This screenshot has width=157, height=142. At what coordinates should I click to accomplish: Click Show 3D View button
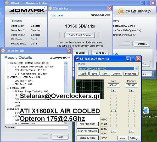(87, 138)
